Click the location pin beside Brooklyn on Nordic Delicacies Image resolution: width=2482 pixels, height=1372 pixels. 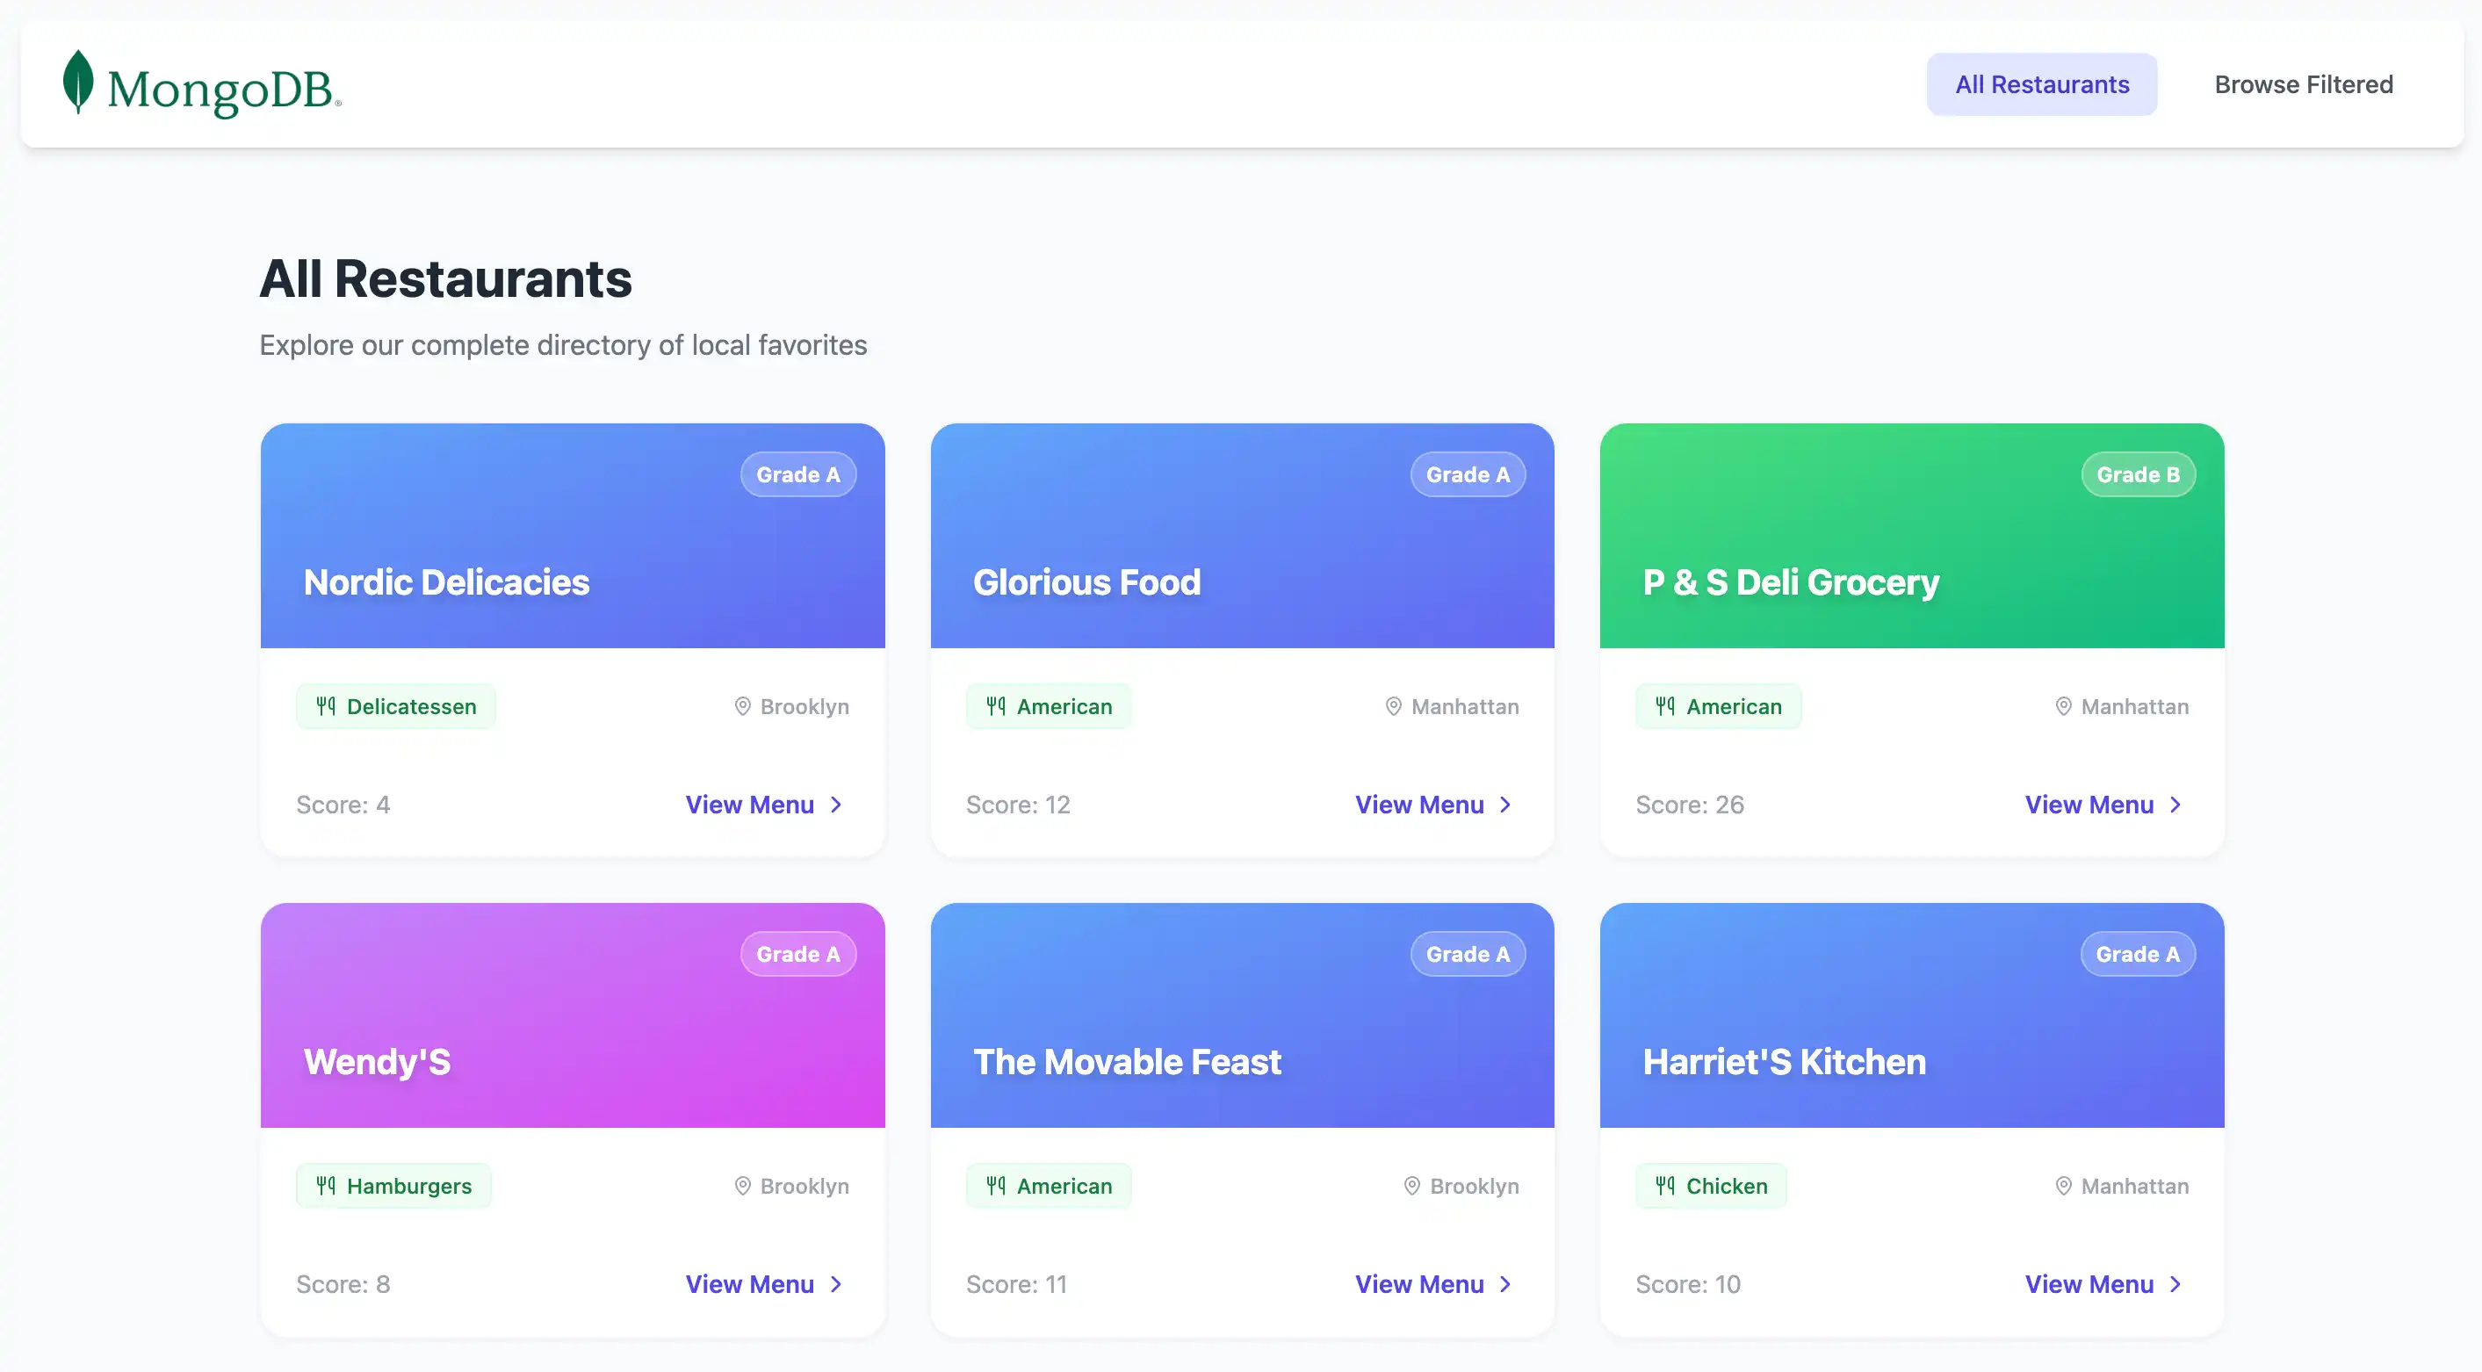pos(742,705)
